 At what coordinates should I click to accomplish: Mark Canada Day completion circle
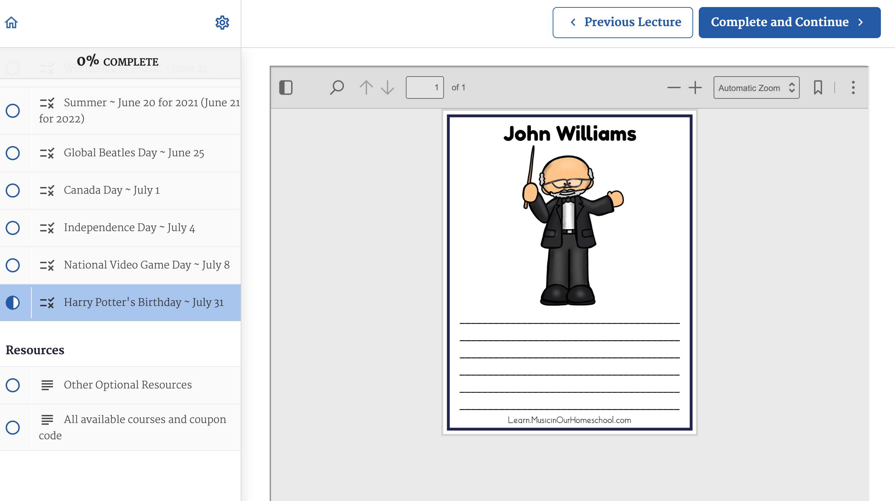tap(13, 191)
